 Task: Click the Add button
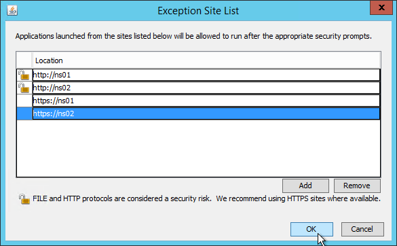coord(305,186)
